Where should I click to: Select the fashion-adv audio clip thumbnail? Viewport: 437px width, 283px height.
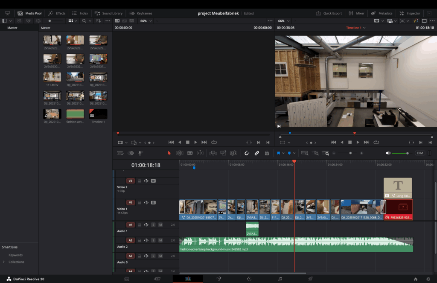(75, 114)
